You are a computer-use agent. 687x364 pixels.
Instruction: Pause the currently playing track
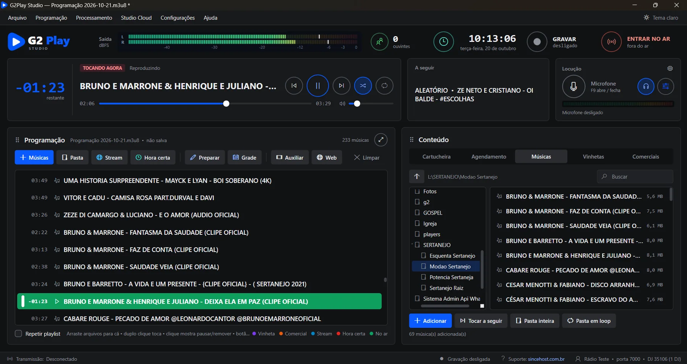(x=318, y=86)
